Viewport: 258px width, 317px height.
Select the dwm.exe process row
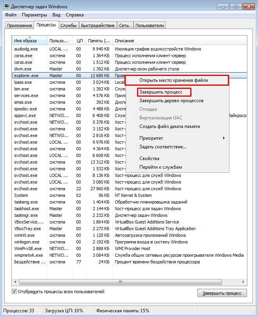tap(130, 69)
